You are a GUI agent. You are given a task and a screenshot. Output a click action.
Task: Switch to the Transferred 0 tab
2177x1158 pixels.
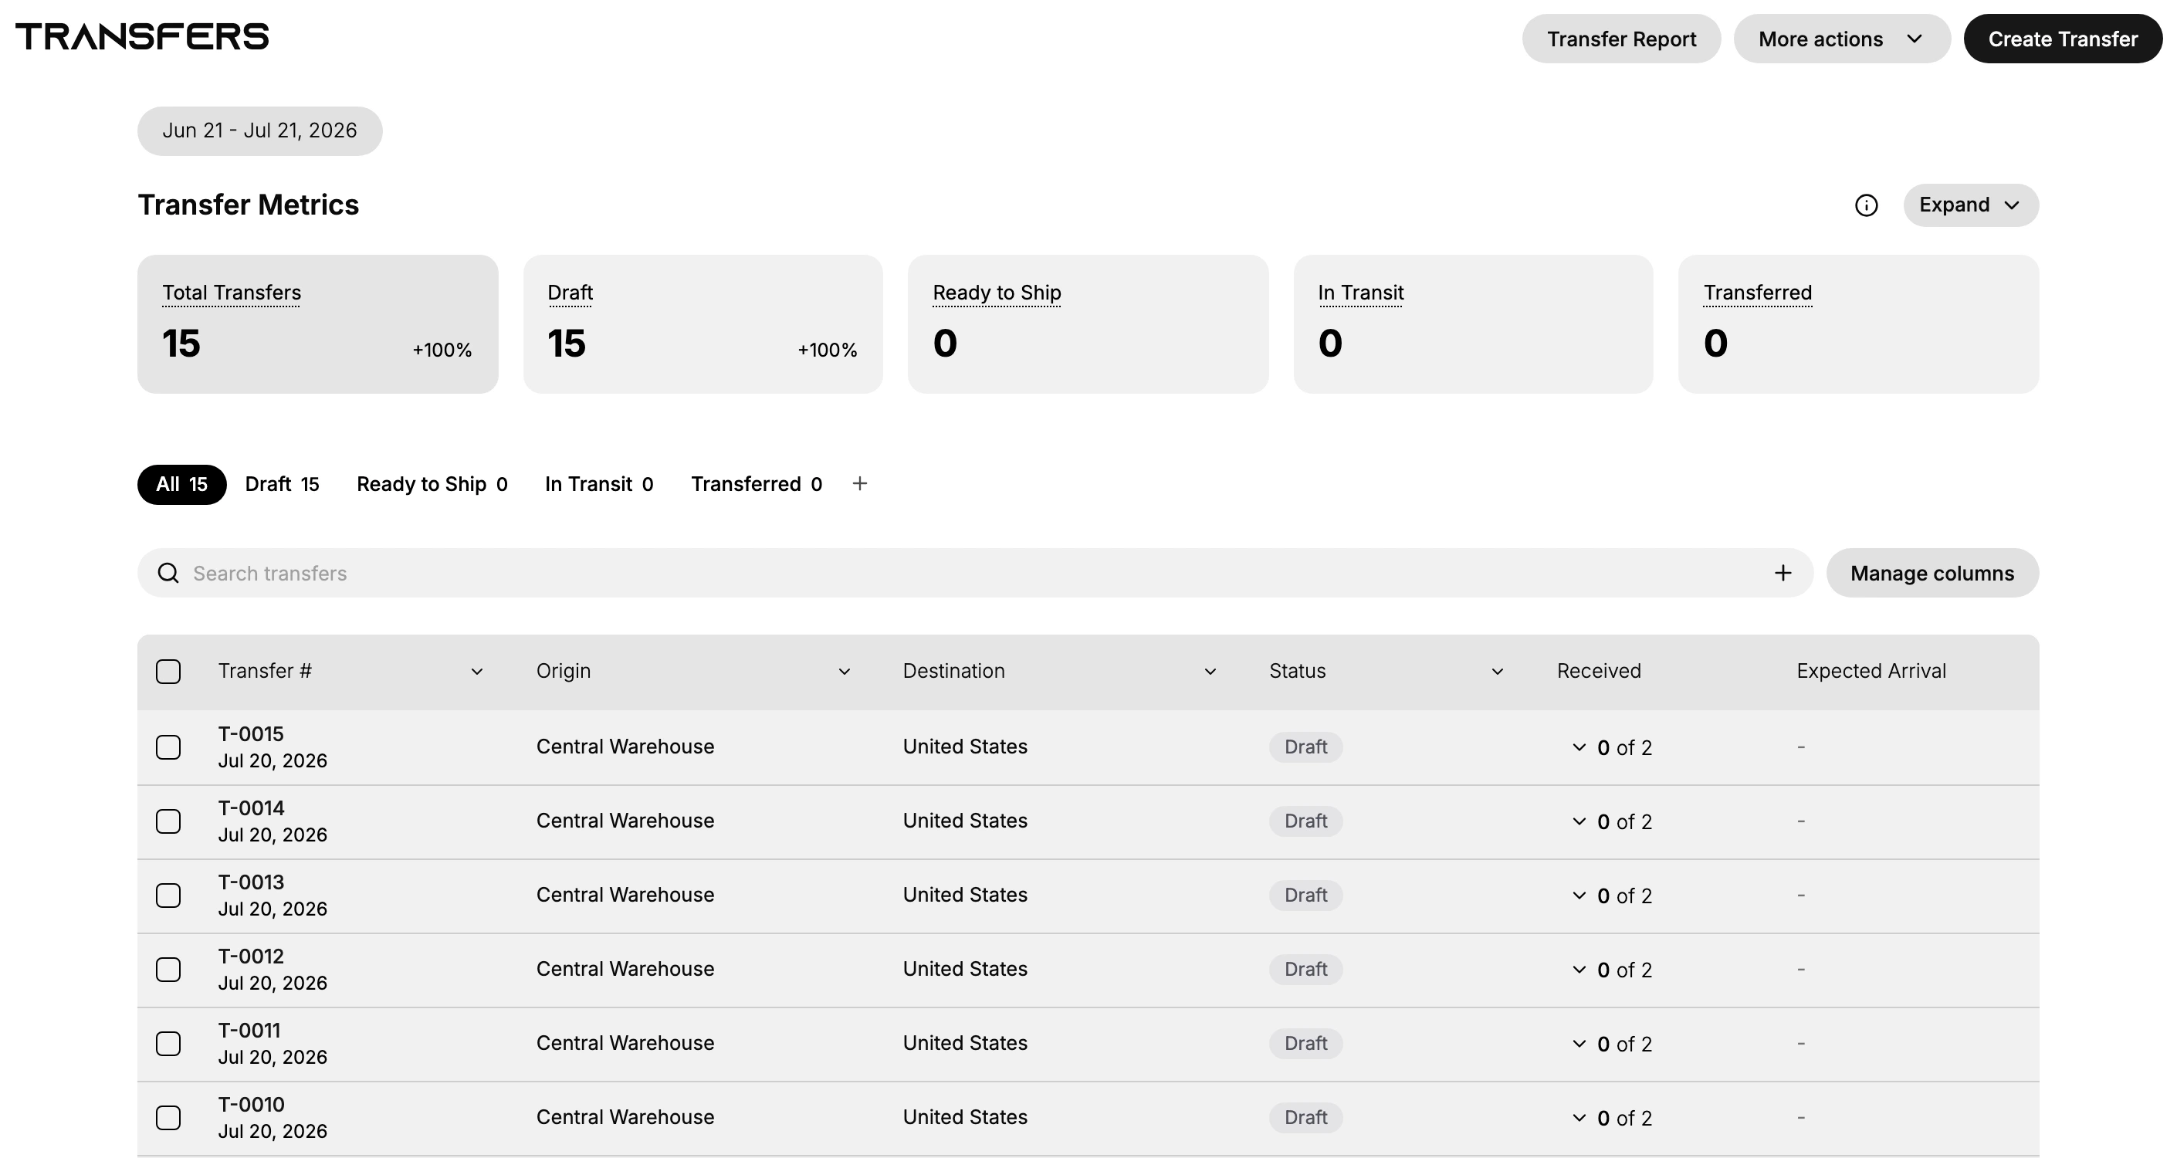click(757, 484)
